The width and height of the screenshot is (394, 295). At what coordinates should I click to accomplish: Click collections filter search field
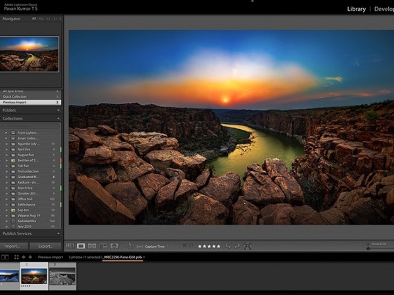point(31,126)
